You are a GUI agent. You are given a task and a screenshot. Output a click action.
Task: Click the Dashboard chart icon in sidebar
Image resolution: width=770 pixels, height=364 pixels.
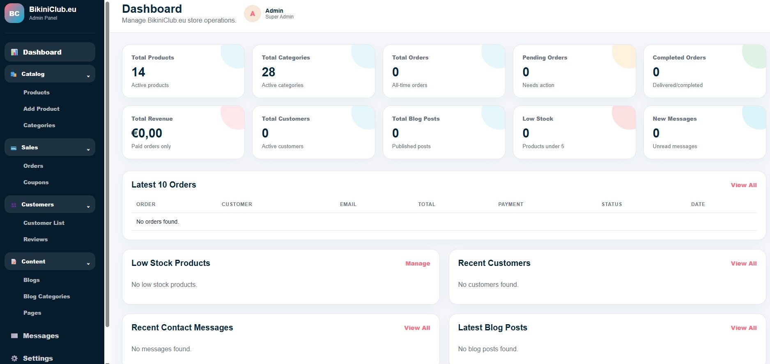click(x=14, y=52)
